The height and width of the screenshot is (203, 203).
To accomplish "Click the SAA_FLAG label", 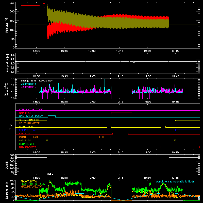I will 25,133.
